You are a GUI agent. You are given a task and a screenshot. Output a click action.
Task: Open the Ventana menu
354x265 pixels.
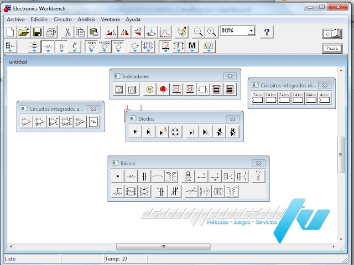pyautogui.click(x=110, y=19)
